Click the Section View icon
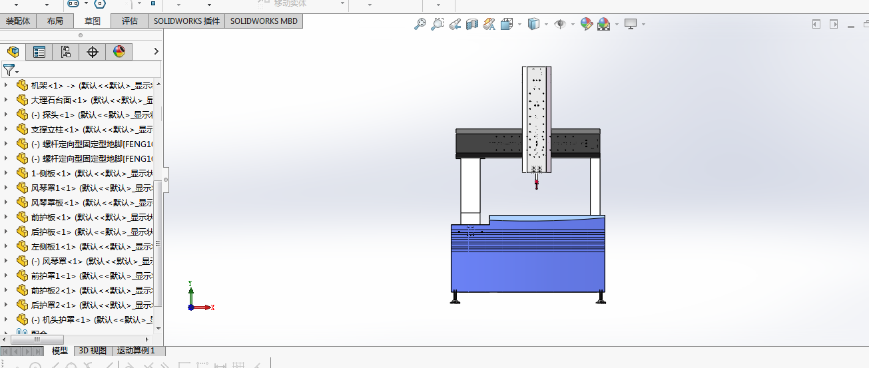Screen dimensions: 869x368 coord(472,24)
